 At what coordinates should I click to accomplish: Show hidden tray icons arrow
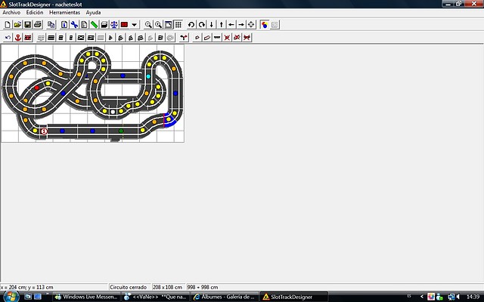(422, 297)
